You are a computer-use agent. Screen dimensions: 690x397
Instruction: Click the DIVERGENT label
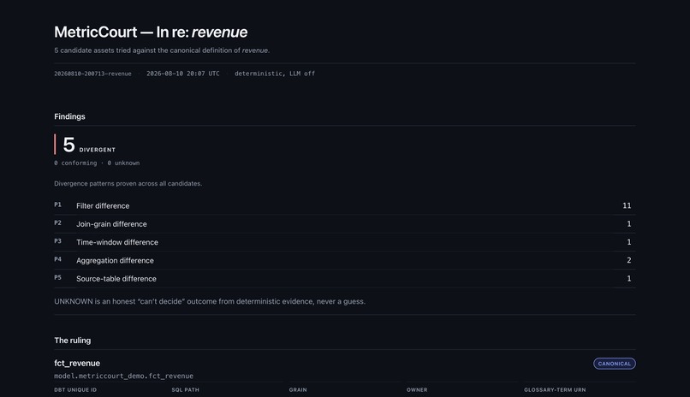tap(98, 150)
